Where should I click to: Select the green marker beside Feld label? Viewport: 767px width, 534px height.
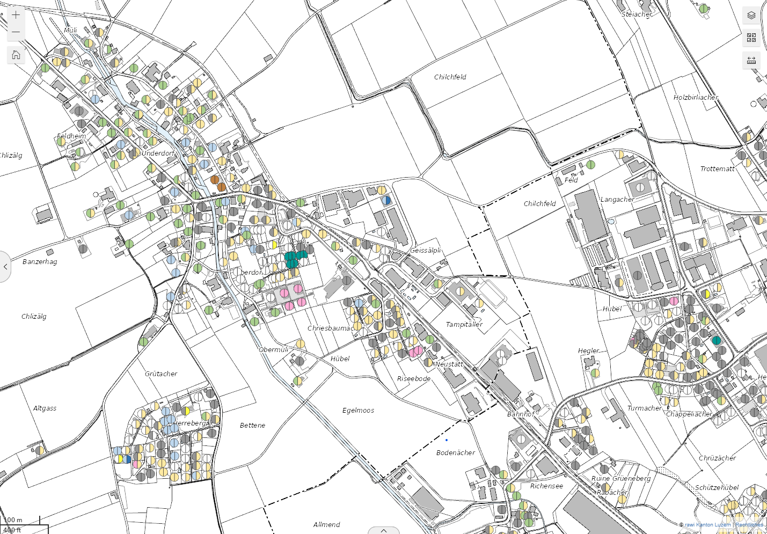(x=590, y=165)
